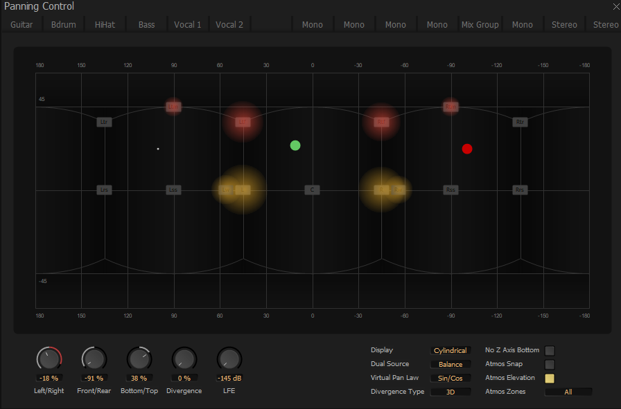Image resolution: width=621 pixels, height=409 pixels.
Task: Click the Mix Group channel label
Action: pyautogui.click(x=480, y=24)
